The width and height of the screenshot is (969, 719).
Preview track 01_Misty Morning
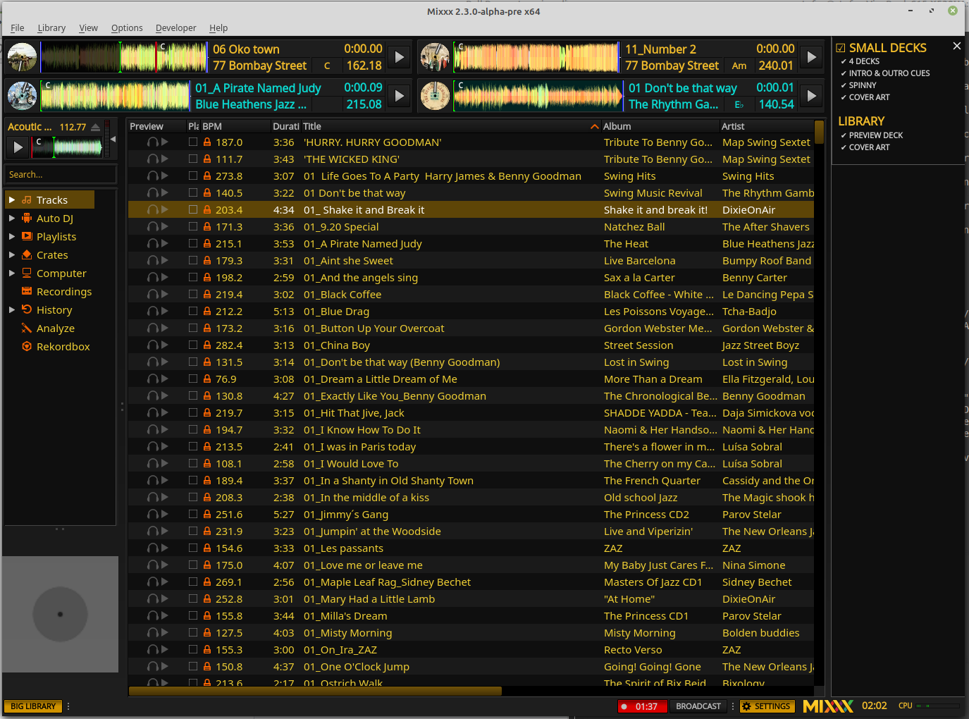coord(158,633)
